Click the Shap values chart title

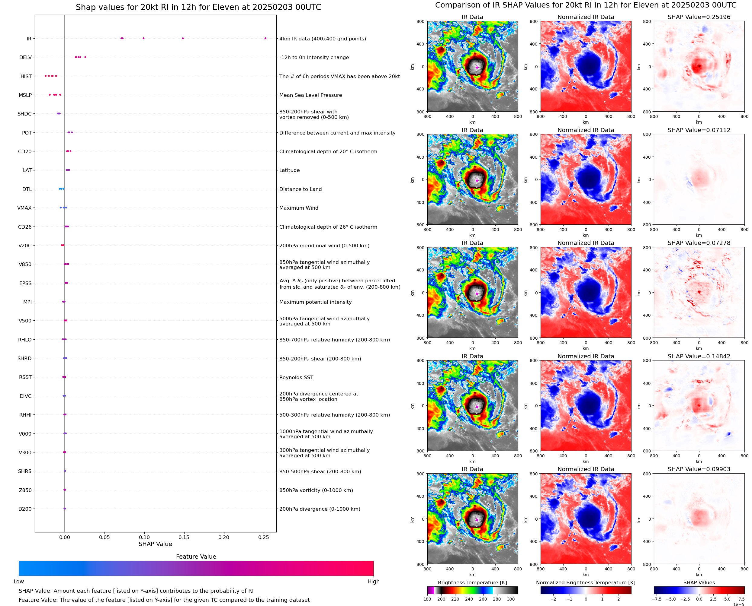click(198, 7)
